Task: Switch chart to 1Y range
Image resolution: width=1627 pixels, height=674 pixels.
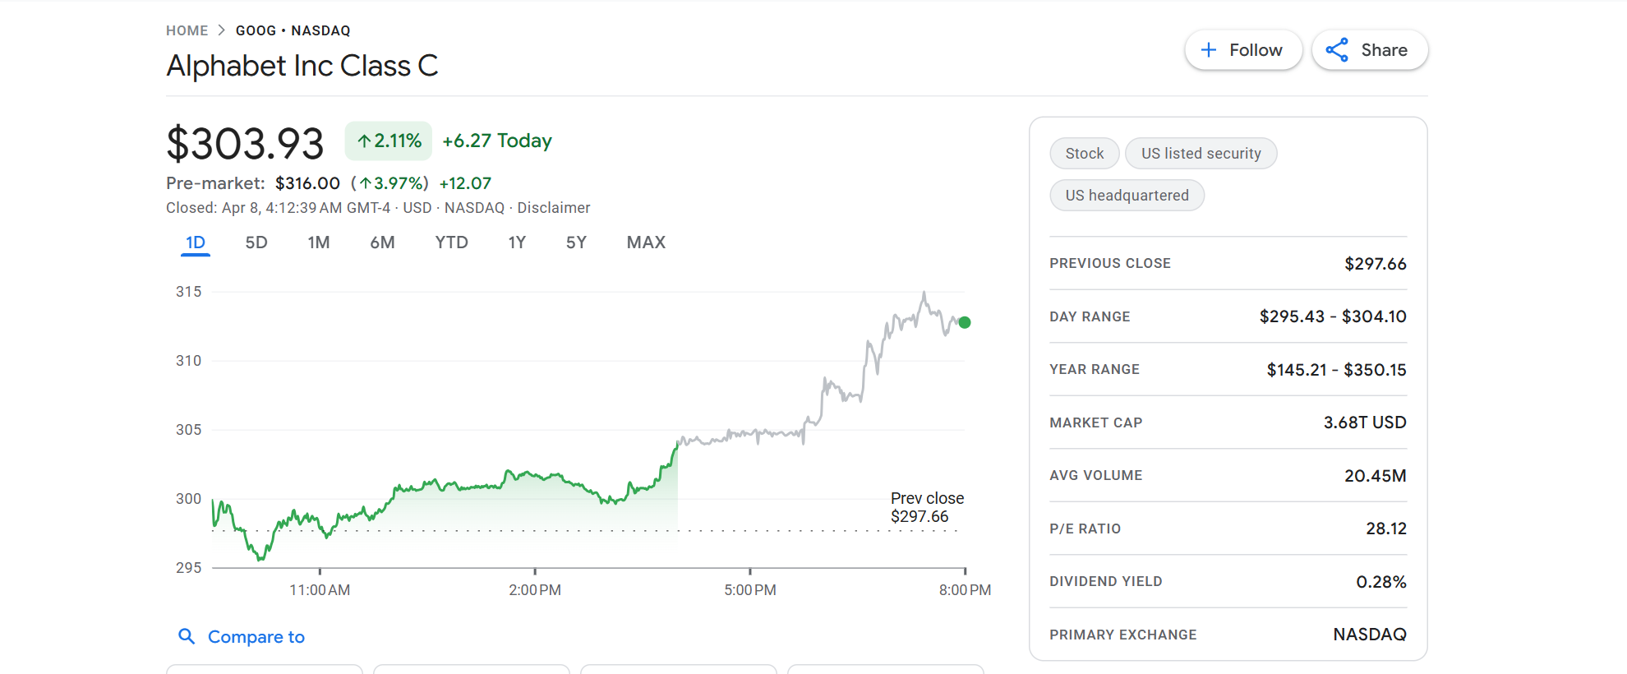Action: (x=517, y=242)
